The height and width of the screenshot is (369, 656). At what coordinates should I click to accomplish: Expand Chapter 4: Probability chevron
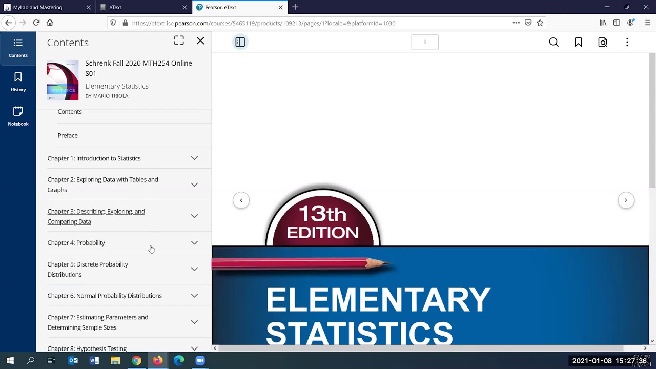point(194,243)
